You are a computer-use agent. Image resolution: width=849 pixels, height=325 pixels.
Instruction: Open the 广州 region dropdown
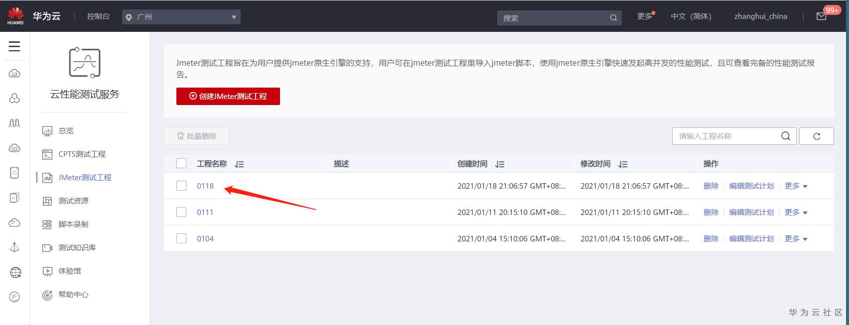click(181, 17)
